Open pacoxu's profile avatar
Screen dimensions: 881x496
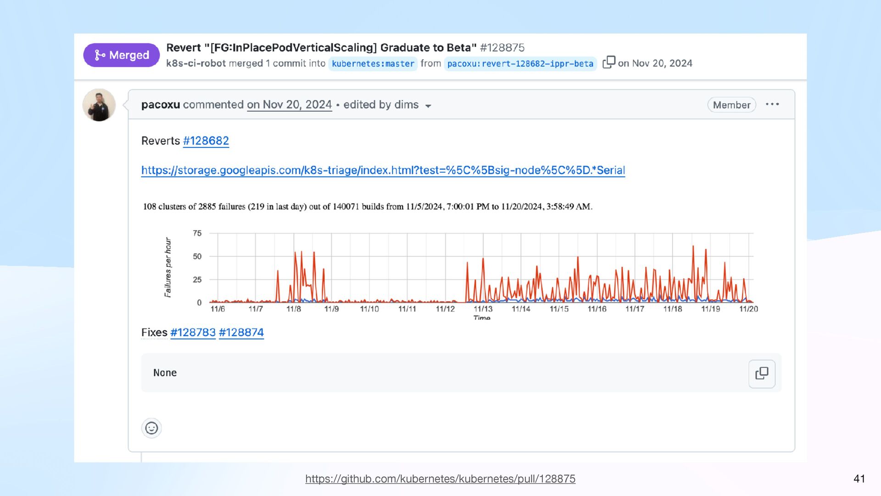click(x=99, y=105)
